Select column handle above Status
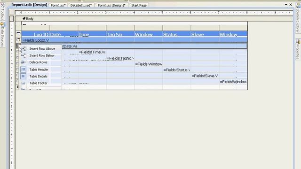 tap(177, 28)
